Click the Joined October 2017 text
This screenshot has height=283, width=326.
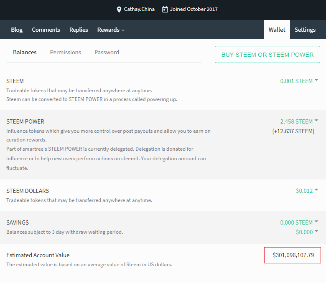click(194, 9)
